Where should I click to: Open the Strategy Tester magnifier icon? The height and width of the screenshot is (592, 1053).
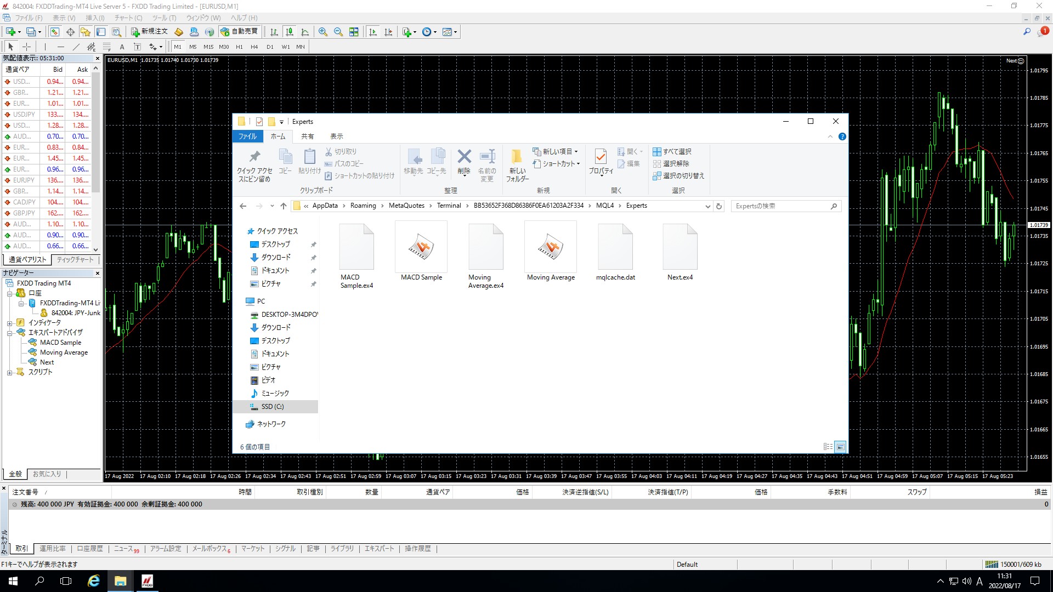click(x=116, y=32)
